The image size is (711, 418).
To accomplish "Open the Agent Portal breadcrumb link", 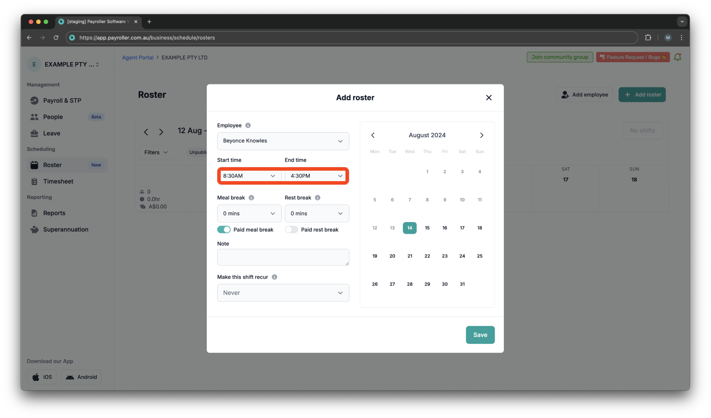I will click(x=138, y=57).
